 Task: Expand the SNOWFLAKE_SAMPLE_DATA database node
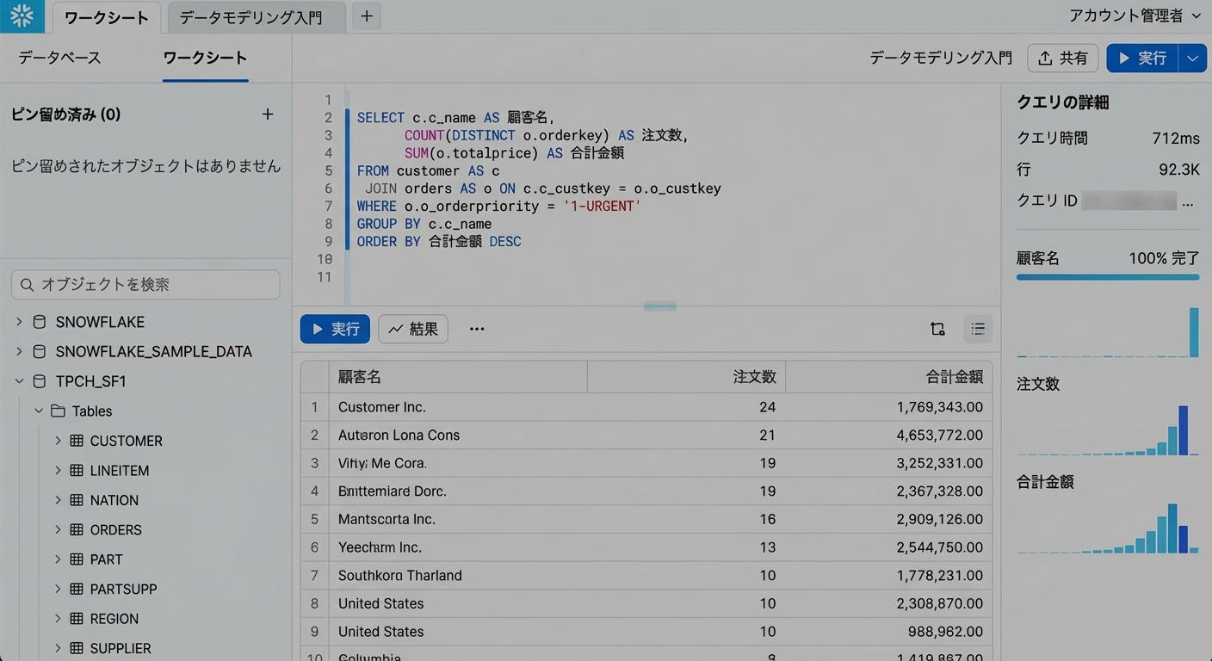[19, 351]
